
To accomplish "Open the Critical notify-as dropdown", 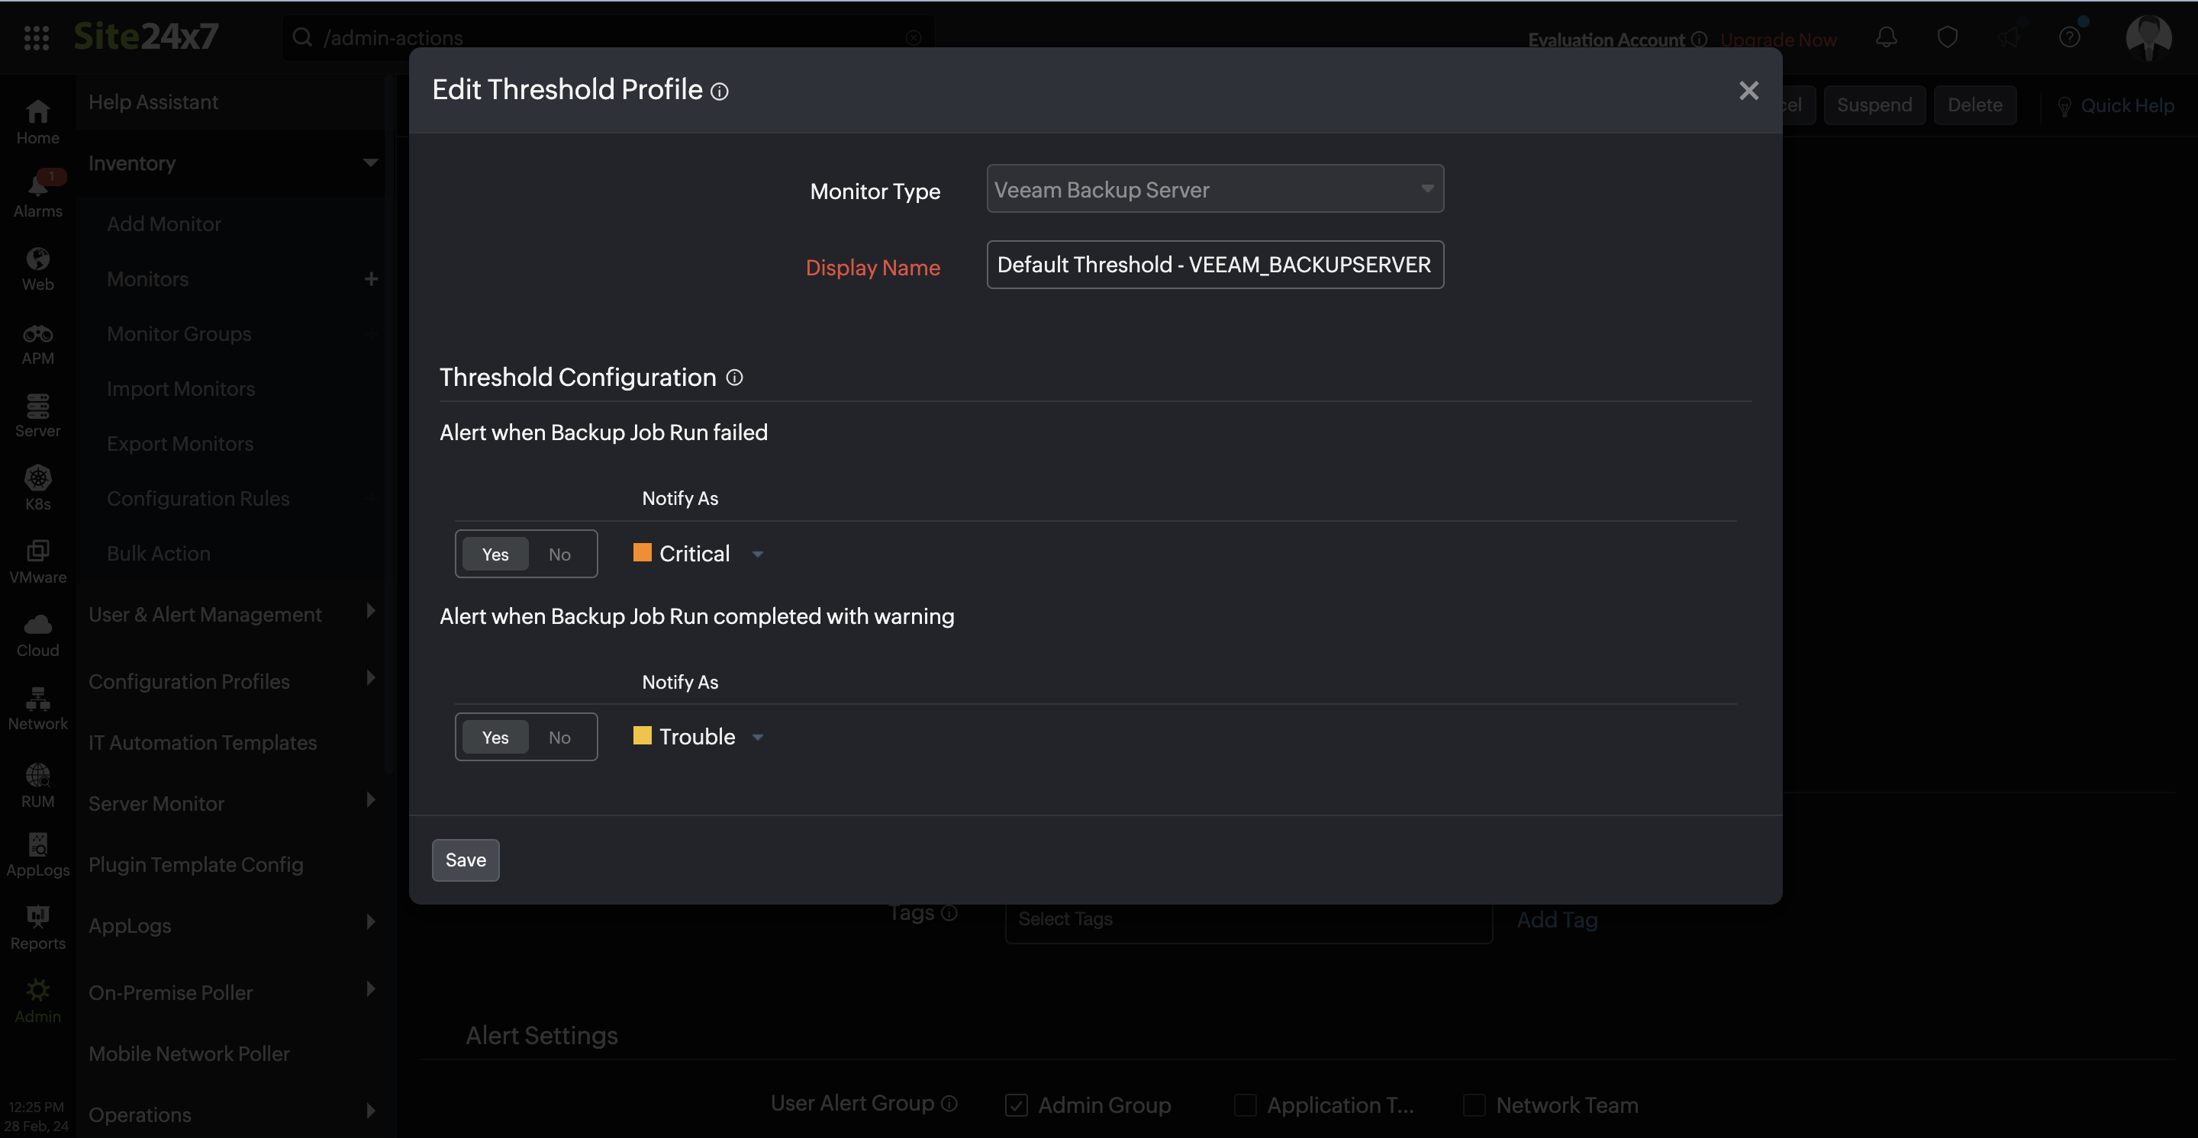I will pyautogui.click(x=758, y=554).
